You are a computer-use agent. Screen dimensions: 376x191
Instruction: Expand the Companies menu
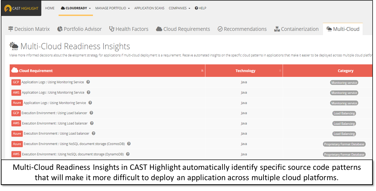click(x=179, y=8)
